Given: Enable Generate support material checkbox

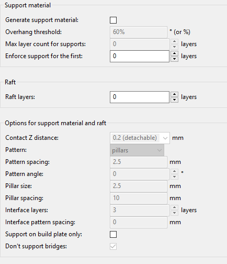Looking at the screenshot, I should click(113, 20).
